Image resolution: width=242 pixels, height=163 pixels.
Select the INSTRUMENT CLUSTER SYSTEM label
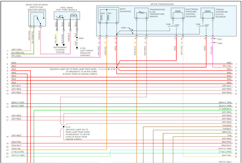tap(60, 50)
